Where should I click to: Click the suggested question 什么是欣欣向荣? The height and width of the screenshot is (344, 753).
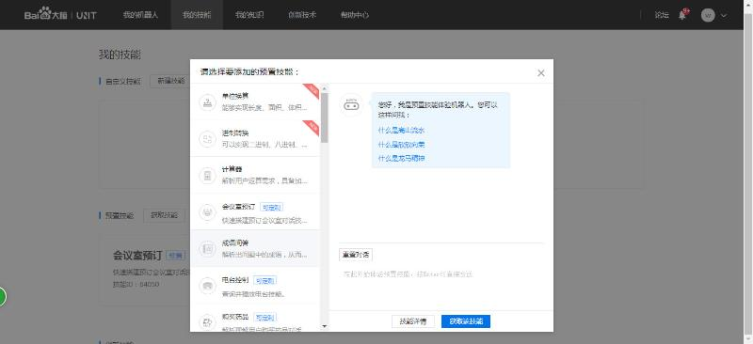401,145
